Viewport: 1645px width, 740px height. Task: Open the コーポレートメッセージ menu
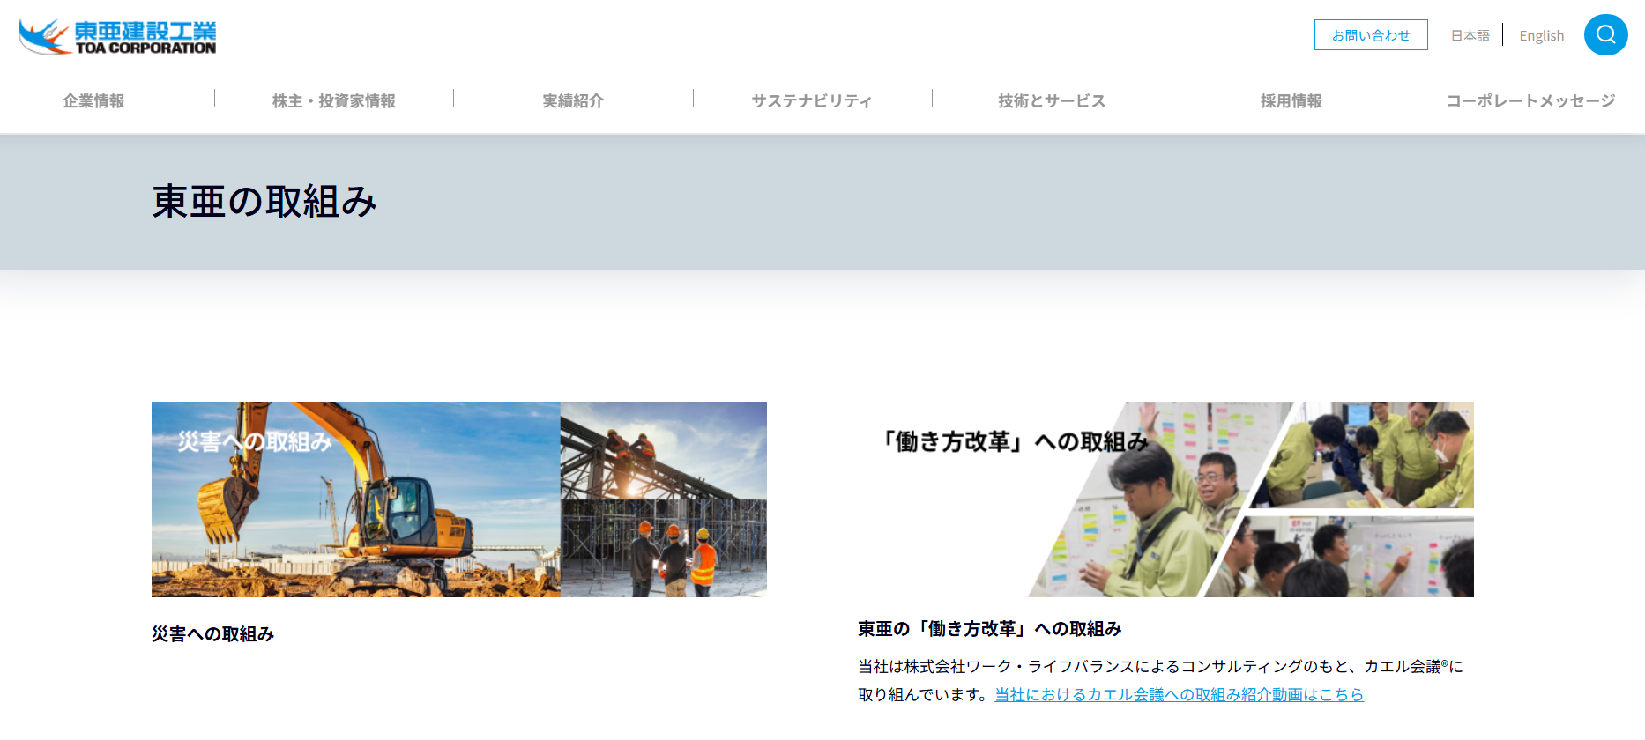1530,100
